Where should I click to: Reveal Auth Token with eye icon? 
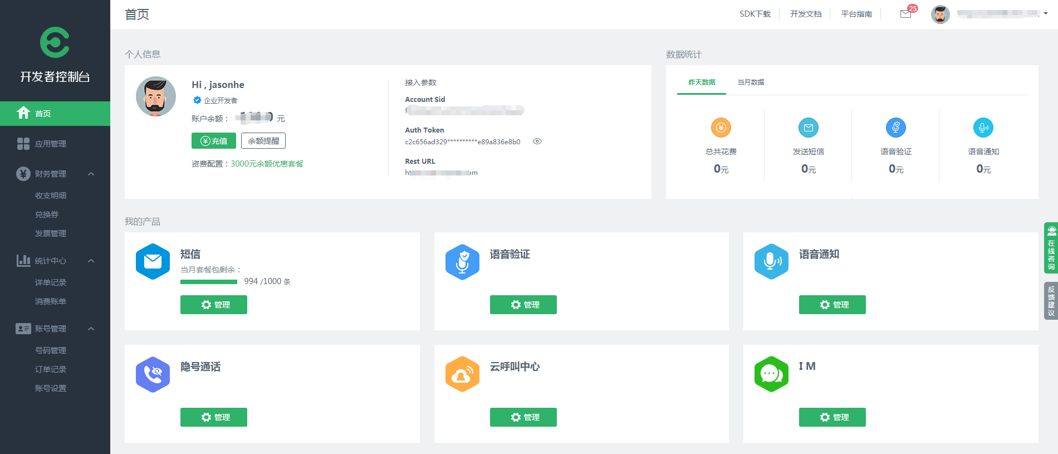[537, 141]
